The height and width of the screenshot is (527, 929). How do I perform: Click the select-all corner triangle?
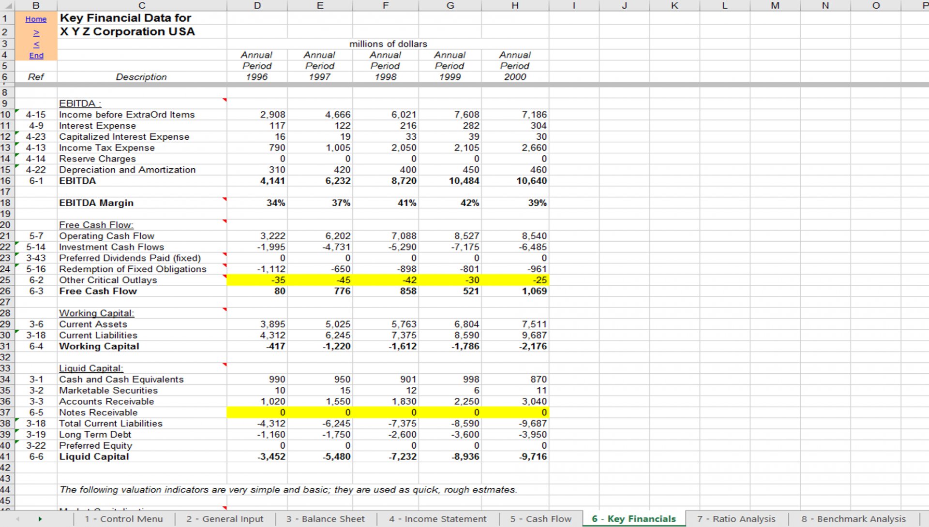click(7, 5)
